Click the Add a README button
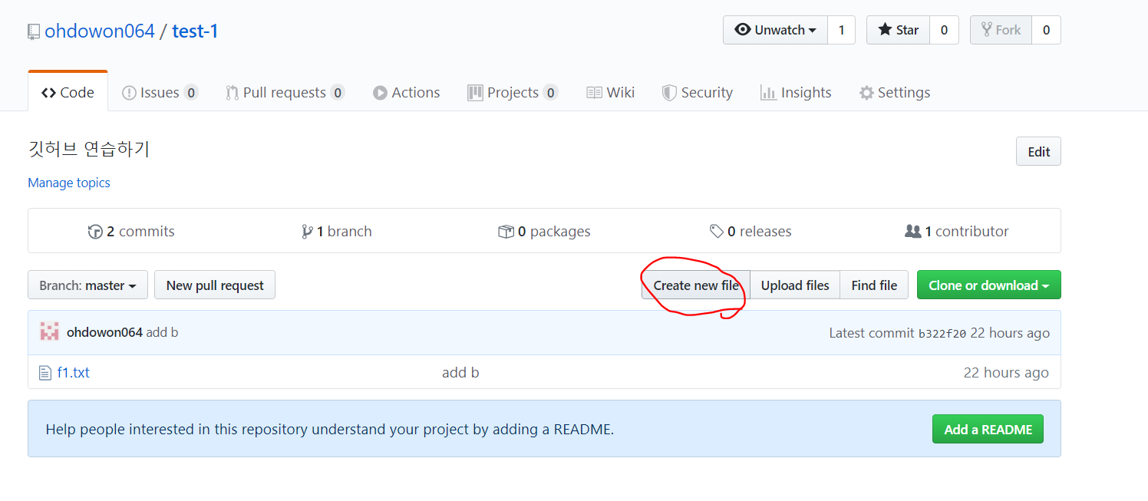This screenshot has width=1148, height=501. point(988,429)
